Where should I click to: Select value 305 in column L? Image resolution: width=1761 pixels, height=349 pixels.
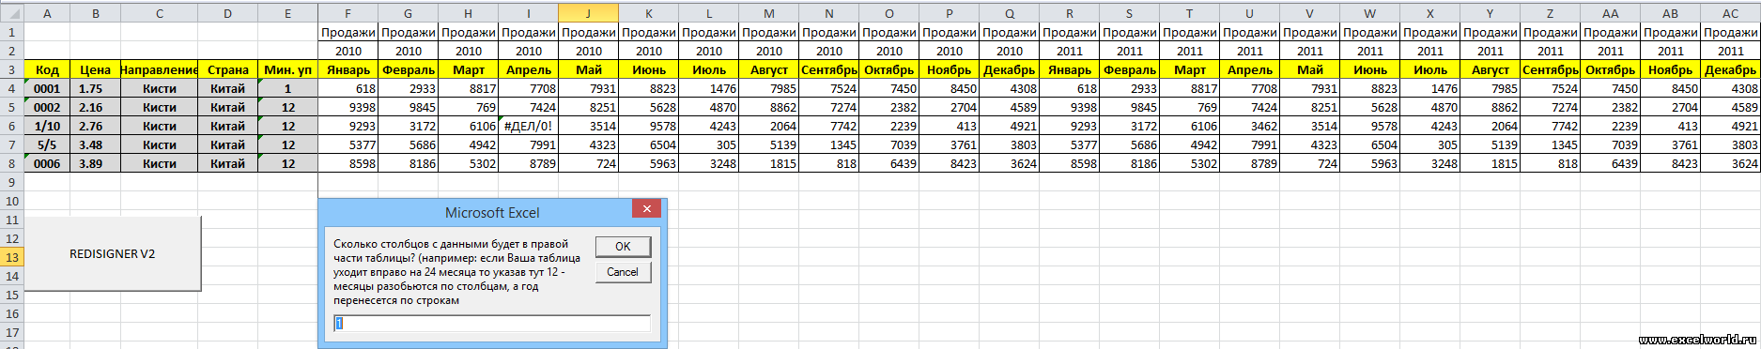[x=709, y=144]
